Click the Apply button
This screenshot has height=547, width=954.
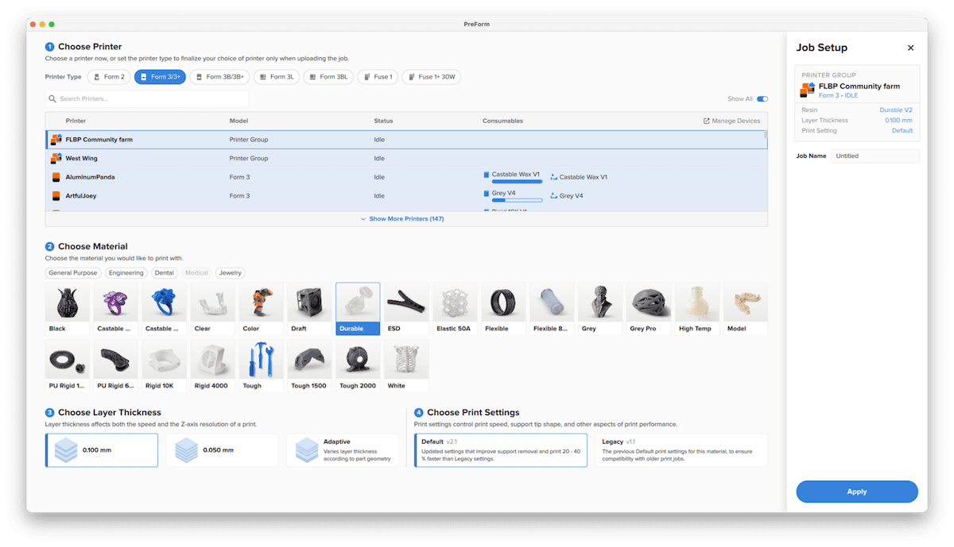click(857, 491)
